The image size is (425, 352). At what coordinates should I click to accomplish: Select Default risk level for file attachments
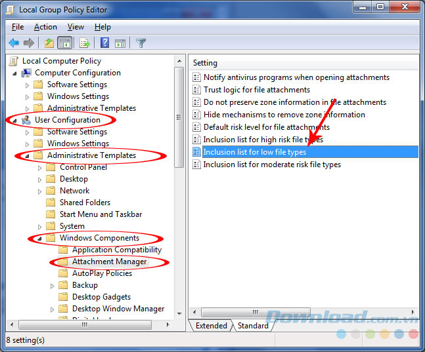coord(267,127)
